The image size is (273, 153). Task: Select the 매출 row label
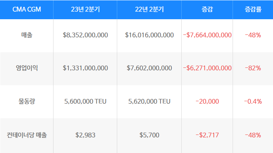click(x=27, y=35)
